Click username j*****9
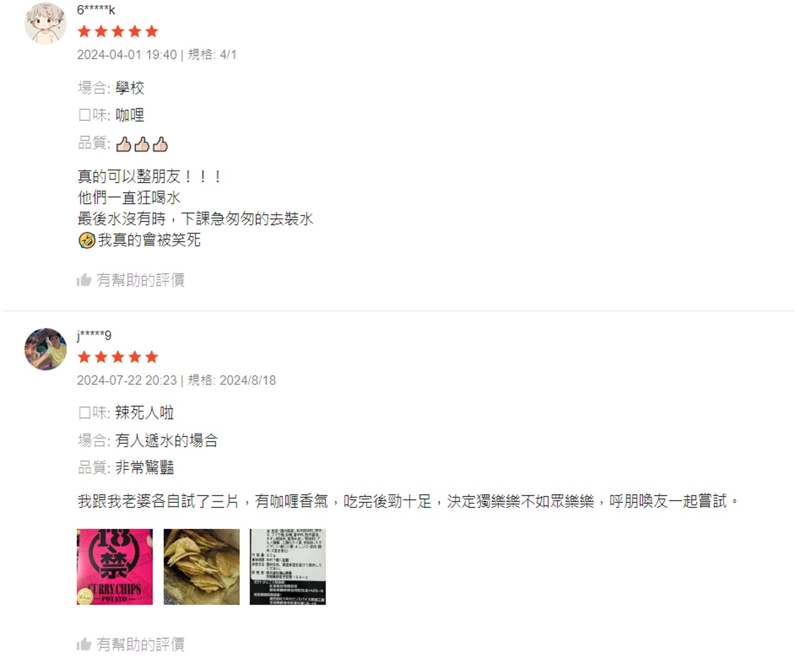 coord(94,335)
